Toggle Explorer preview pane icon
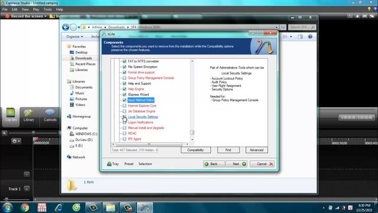Viewport: 378px width, 213px height. coord(300,37)
